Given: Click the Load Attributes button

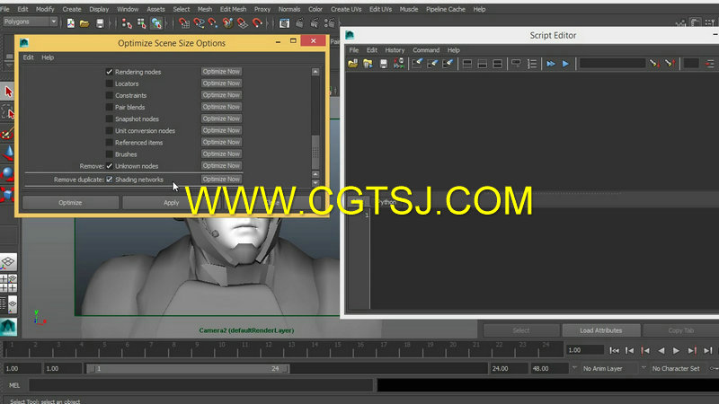Looking at the screenshot, I should point(600,330).
